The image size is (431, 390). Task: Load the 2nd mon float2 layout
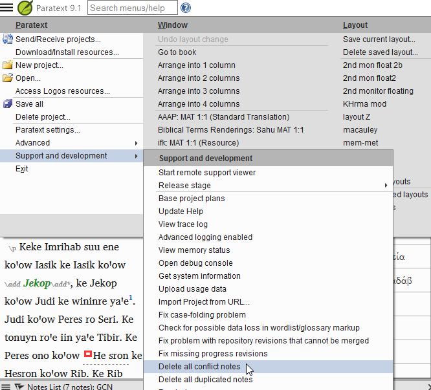coord(369,78)
